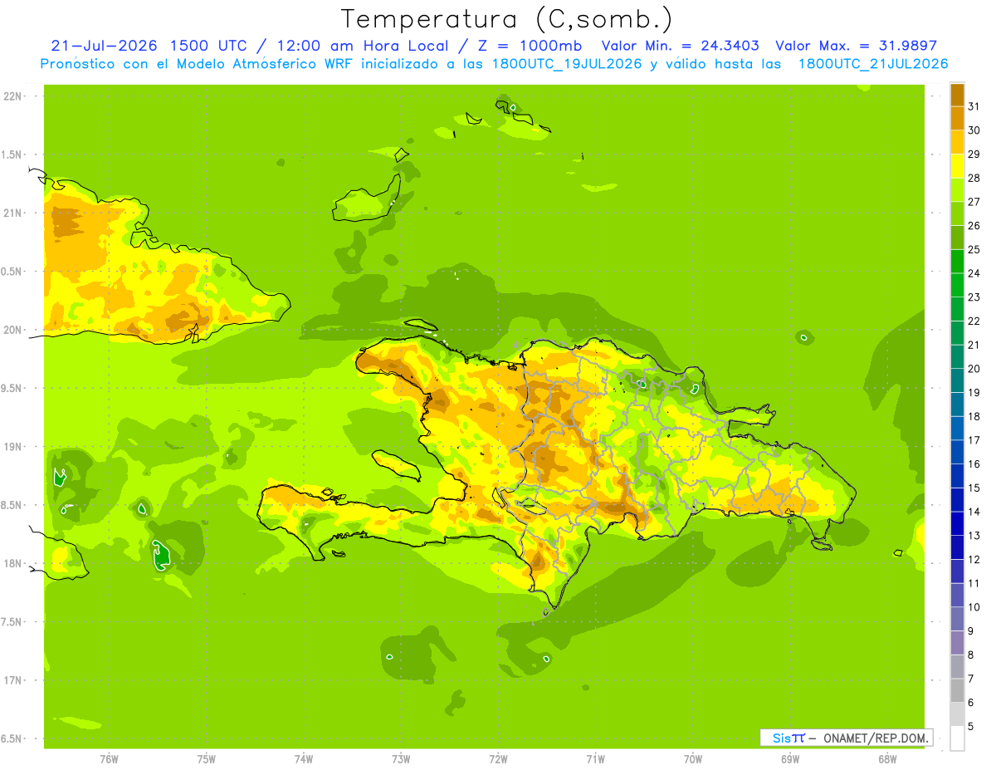
Task: Click the purple legend swatch between 9 and 10
Action: pyautogui.click(x=957, y=619)
